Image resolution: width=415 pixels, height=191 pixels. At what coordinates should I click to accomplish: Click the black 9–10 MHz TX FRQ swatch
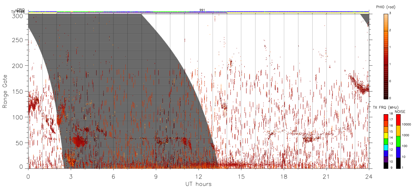point(386,165)
